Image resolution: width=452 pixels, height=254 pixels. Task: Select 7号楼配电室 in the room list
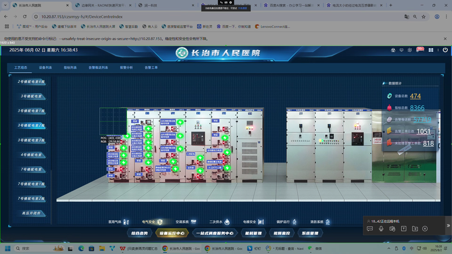coord(31,169)
